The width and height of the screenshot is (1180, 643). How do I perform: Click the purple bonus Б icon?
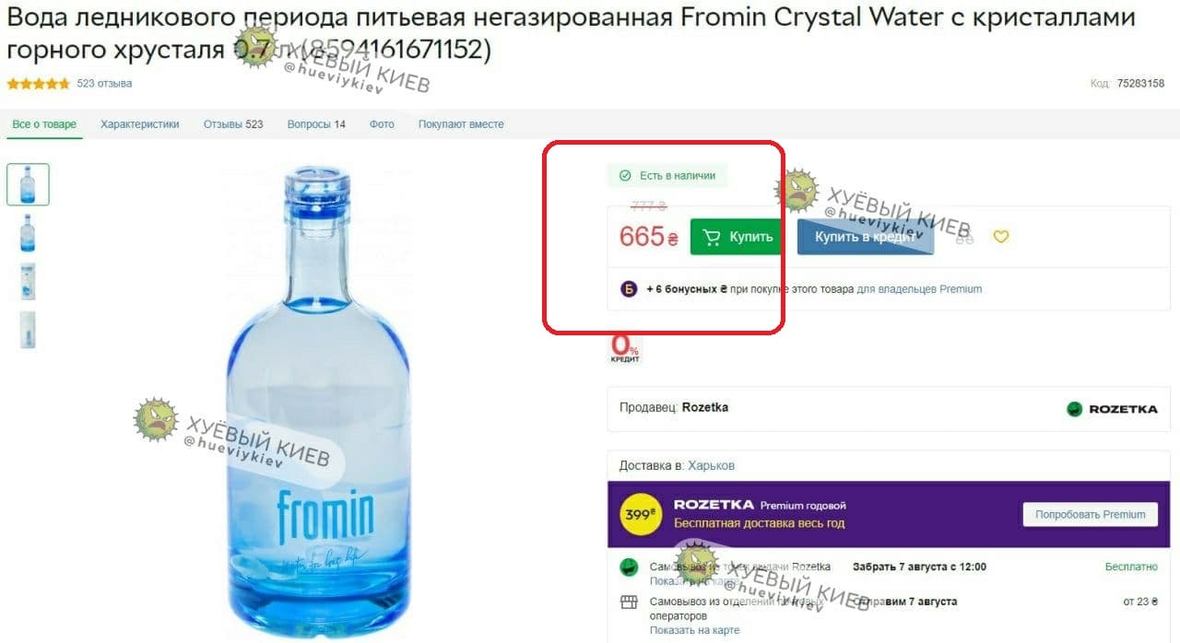pos(629,289)
